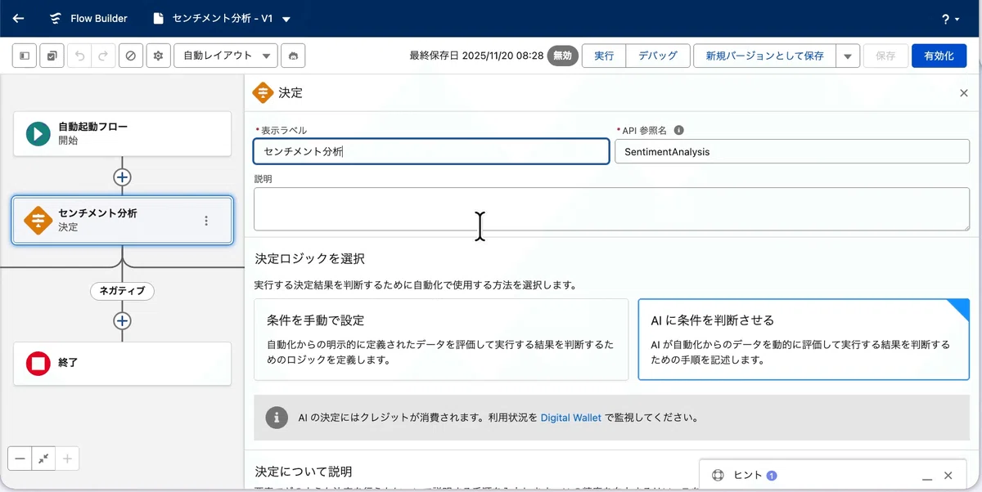Click the デバッグ button
Screen dimensions: 982x492
(x=658, y=56)
